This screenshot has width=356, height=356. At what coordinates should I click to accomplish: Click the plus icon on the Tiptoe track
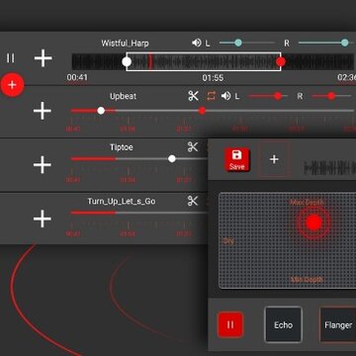click(x=43, y=165)
